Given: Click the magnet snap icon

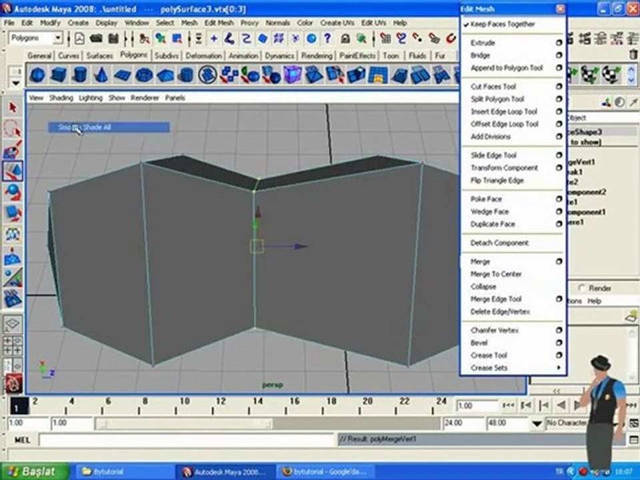Looking at the screenshot, I should [451, 39].
